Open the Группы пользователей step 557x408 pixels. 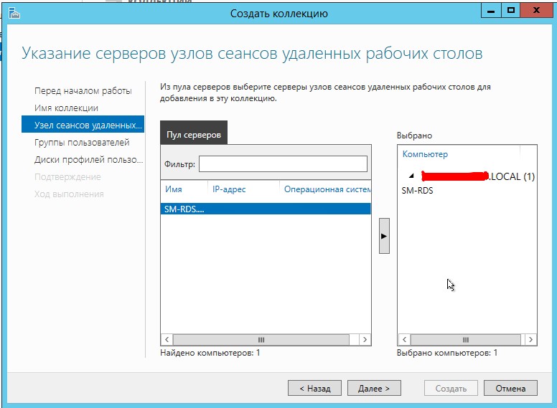tap(82, 143)
